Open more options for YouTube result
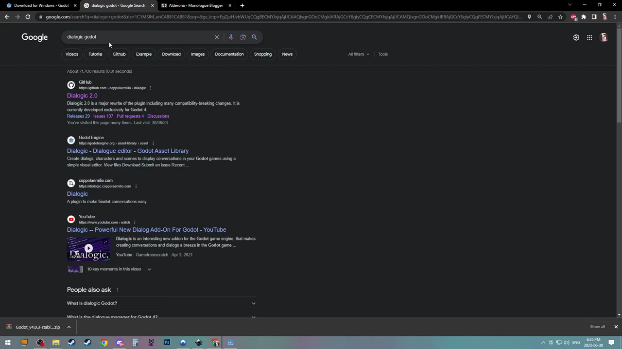The image size is (622, 349). coord(135,222)
